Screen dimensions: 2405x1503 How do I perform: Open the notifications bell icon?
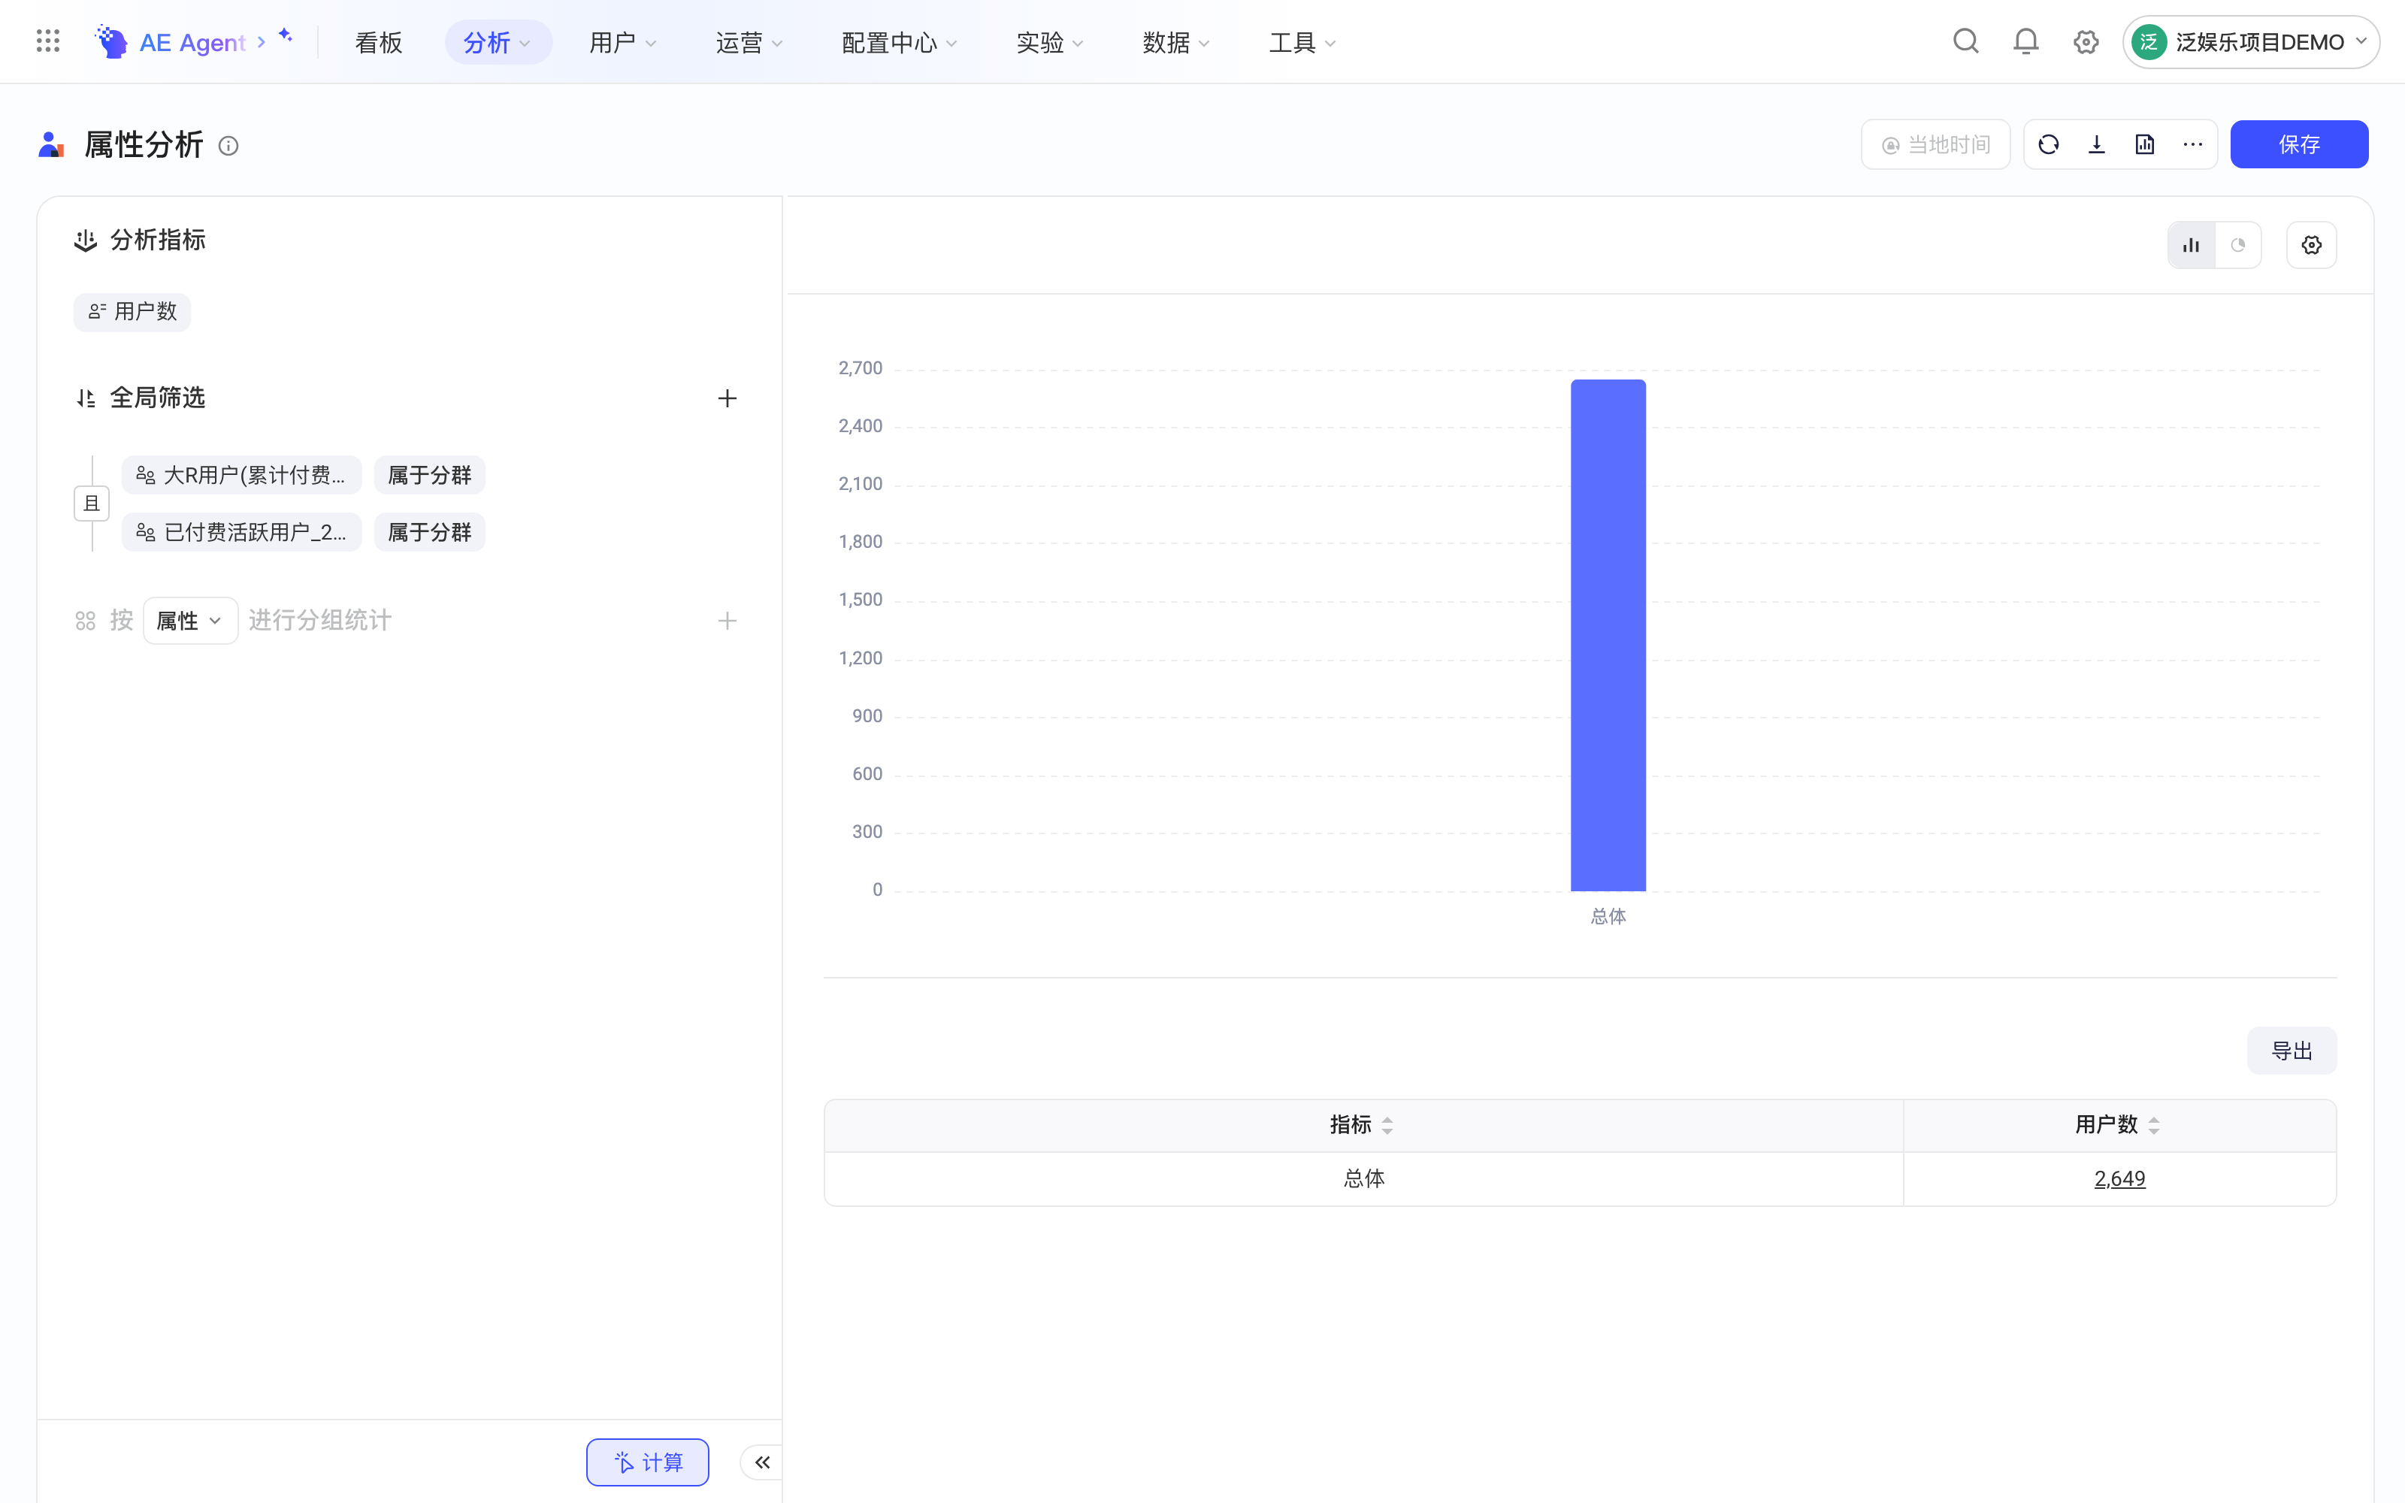(2025, 42)
